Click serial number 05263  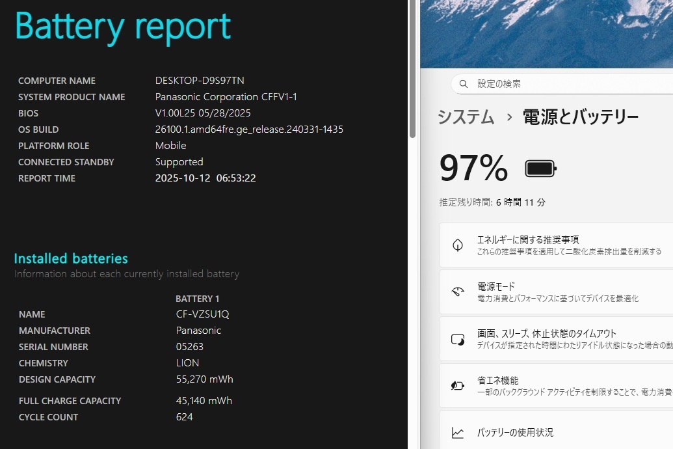click(x=189, y=347)
